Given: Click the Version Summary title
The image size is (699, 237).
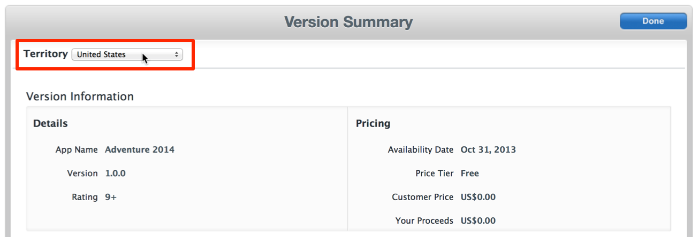Looking at the screenshot, I should [348, 22].
